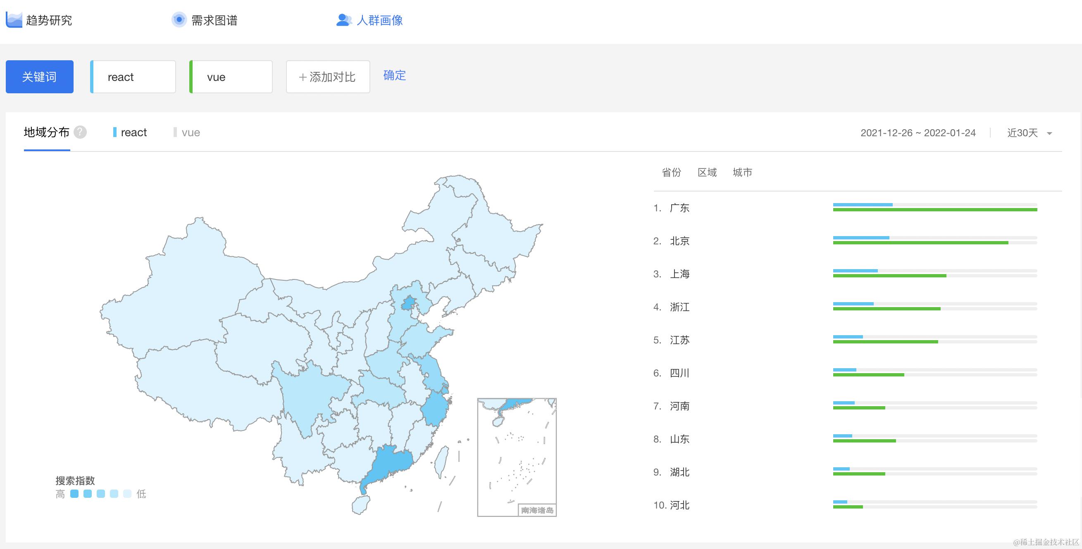This screenshot has width=1082, height=549.
Task: Open the 近30天 time range dropdown
Action: click(x=1029, y=133)
